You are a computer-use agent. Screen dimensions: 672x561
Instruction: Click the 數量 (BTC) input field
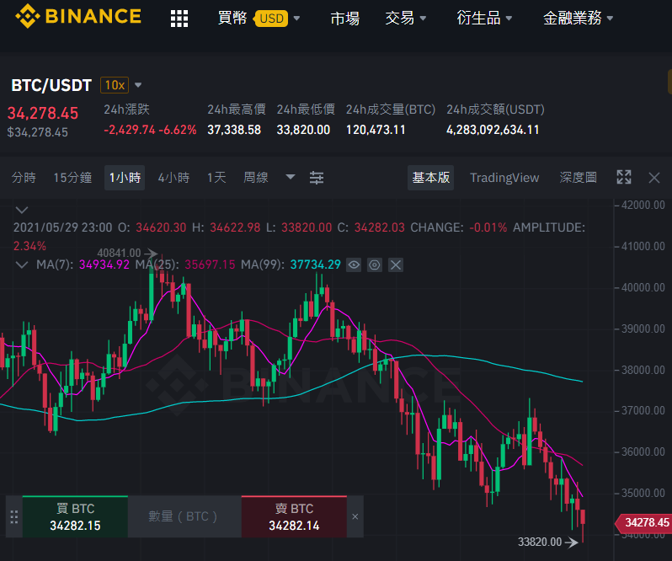[184, 516]
